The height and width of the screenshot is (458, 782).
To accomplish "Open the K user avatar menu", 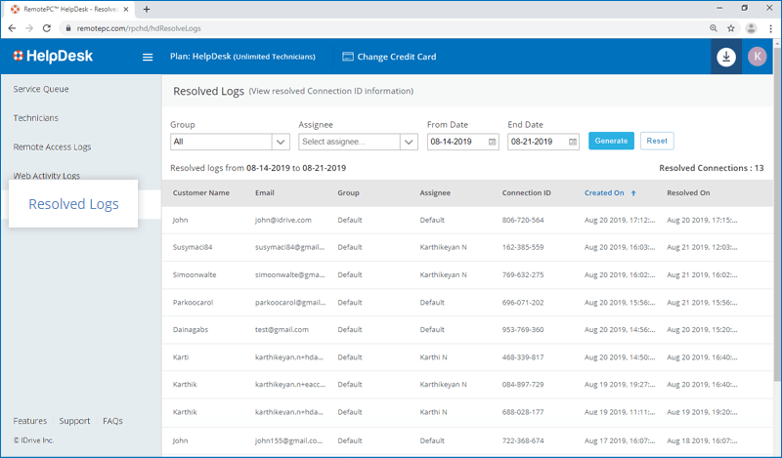I will [757, 57].
